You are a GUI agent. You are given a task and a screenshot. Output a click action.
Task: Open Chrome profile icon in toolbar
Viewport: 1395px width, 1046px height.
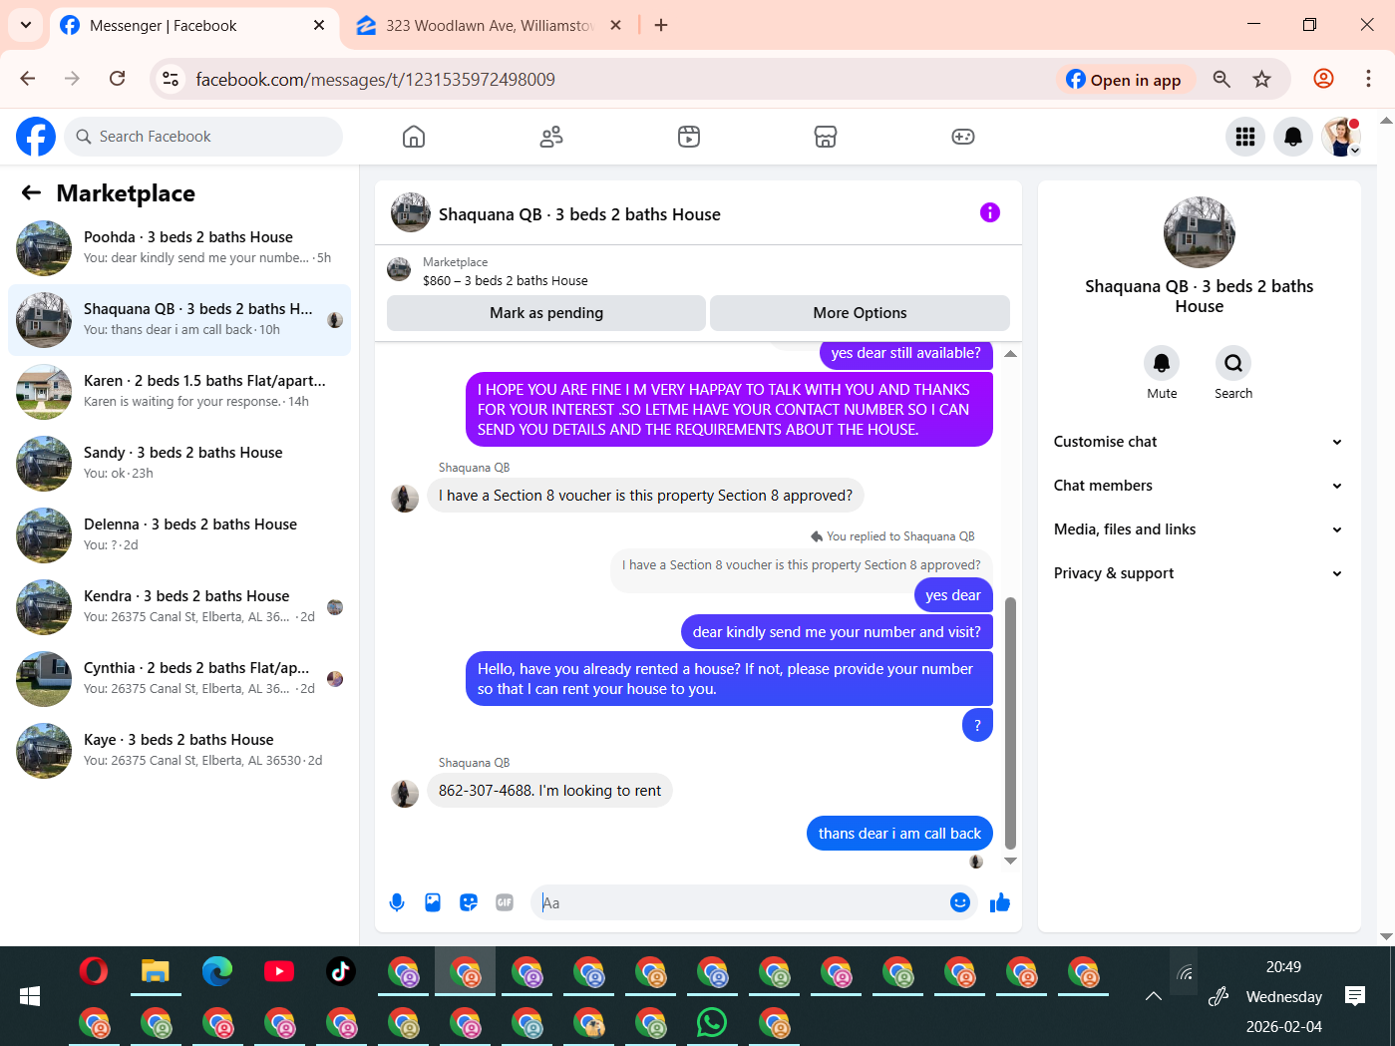[1323, 79]
